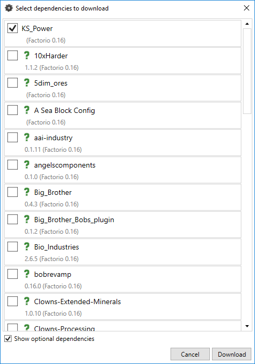Click the 5dim_ores mod name

51,83
